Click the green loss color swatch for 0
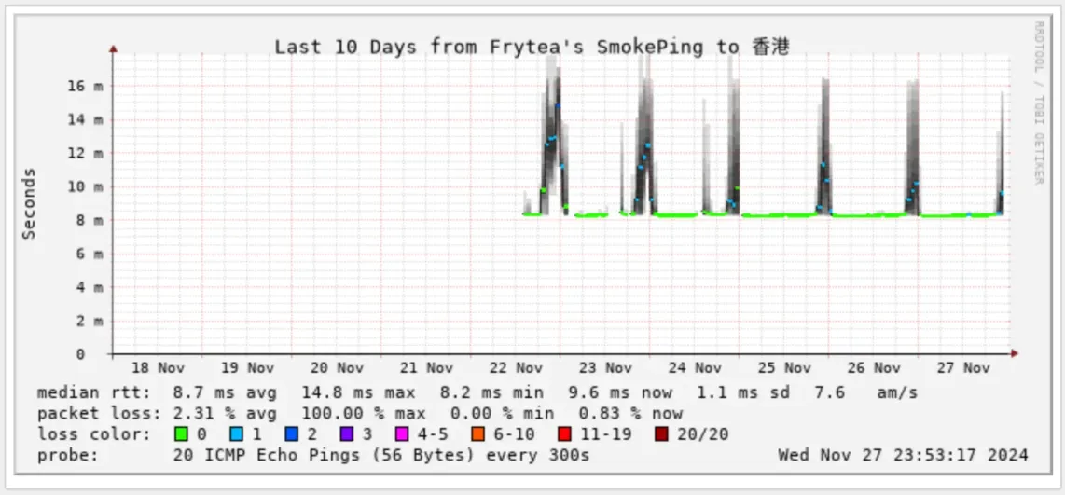This screenshot has height=495, width=1065. click(x=181, y=434)
